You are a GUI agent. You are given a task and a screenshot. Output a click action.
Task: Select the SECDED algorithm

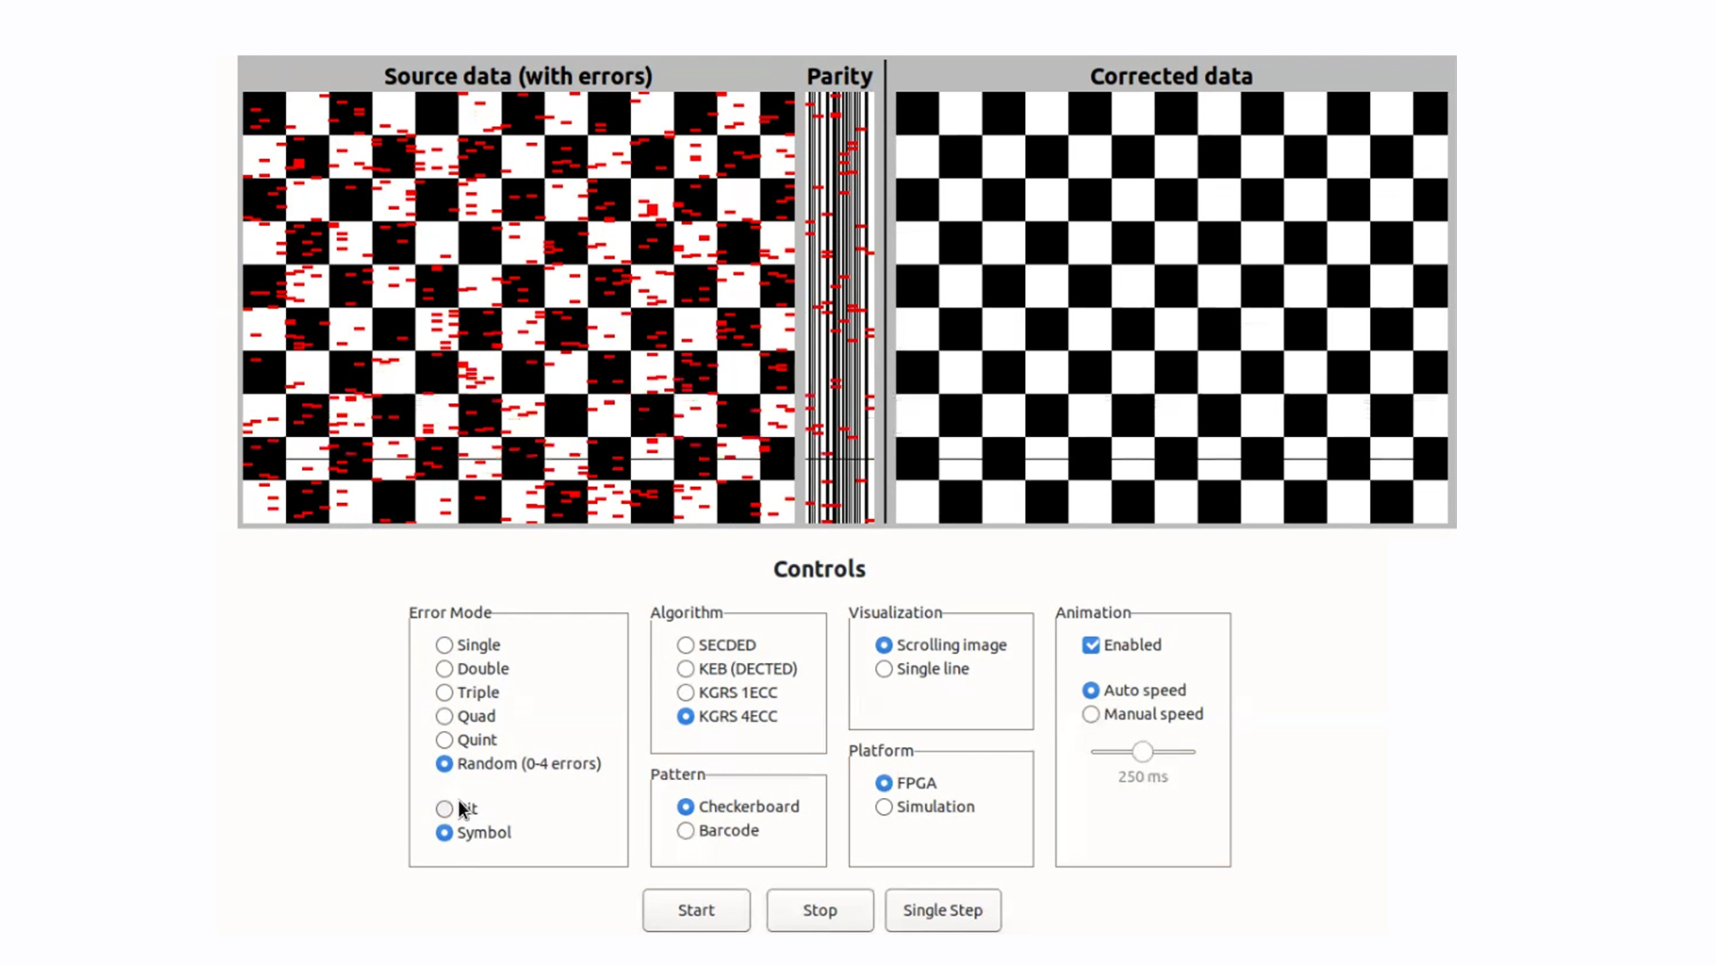686,645
